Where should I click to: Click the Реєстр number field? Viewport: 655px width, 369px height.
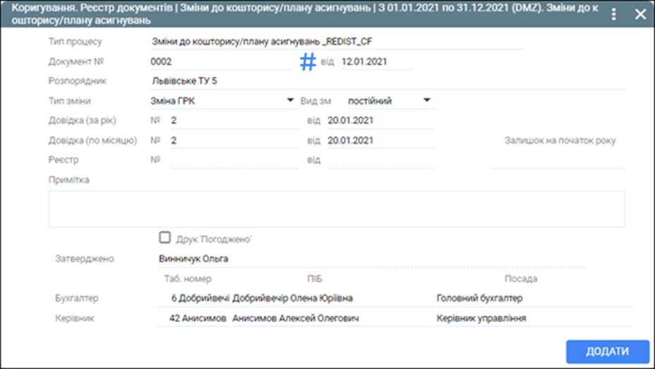pos(234,160)
